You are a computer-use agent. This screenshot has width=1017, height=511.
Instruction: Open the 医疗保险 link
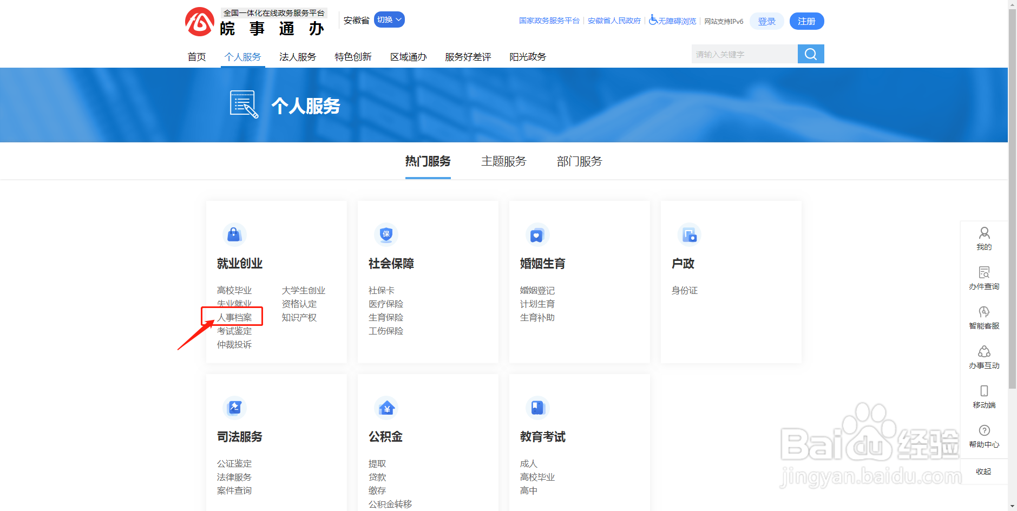tap(386, 304)
